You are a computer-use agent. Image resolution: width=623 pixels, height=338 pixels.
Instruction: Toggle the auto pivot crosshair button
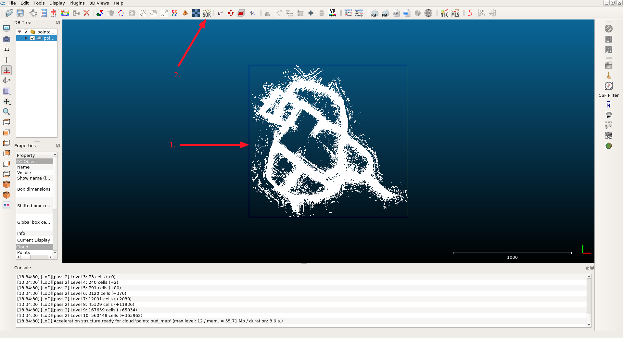[6, 70]
